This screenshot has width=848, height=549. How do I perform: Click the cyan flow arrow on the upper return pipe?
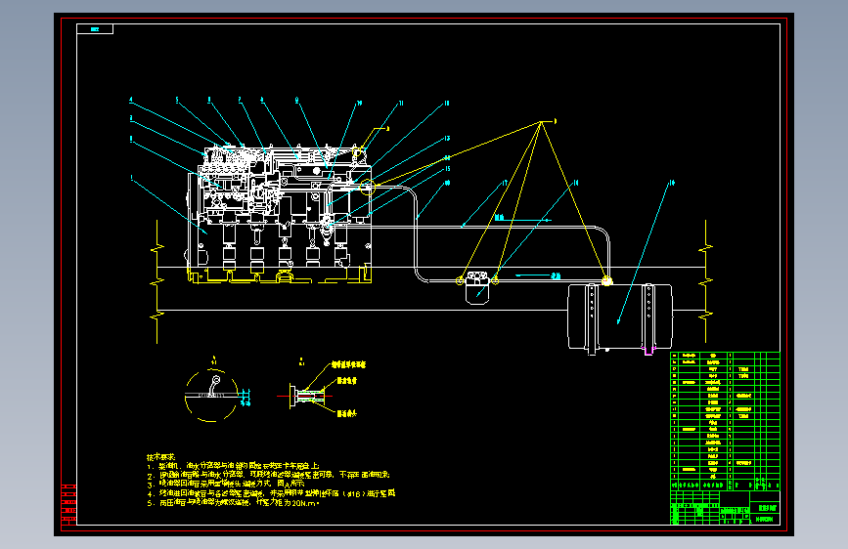523,219
